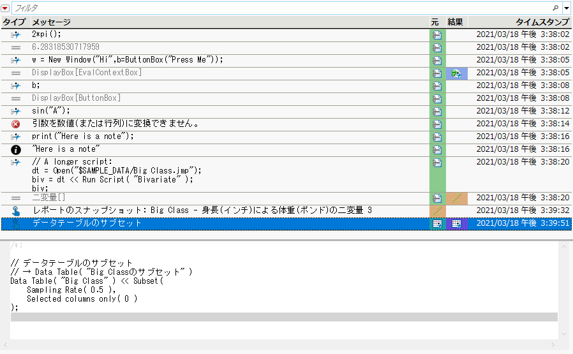Click result type icon for DisplayBox[EvalContextBox] row

tap(16, 73)
